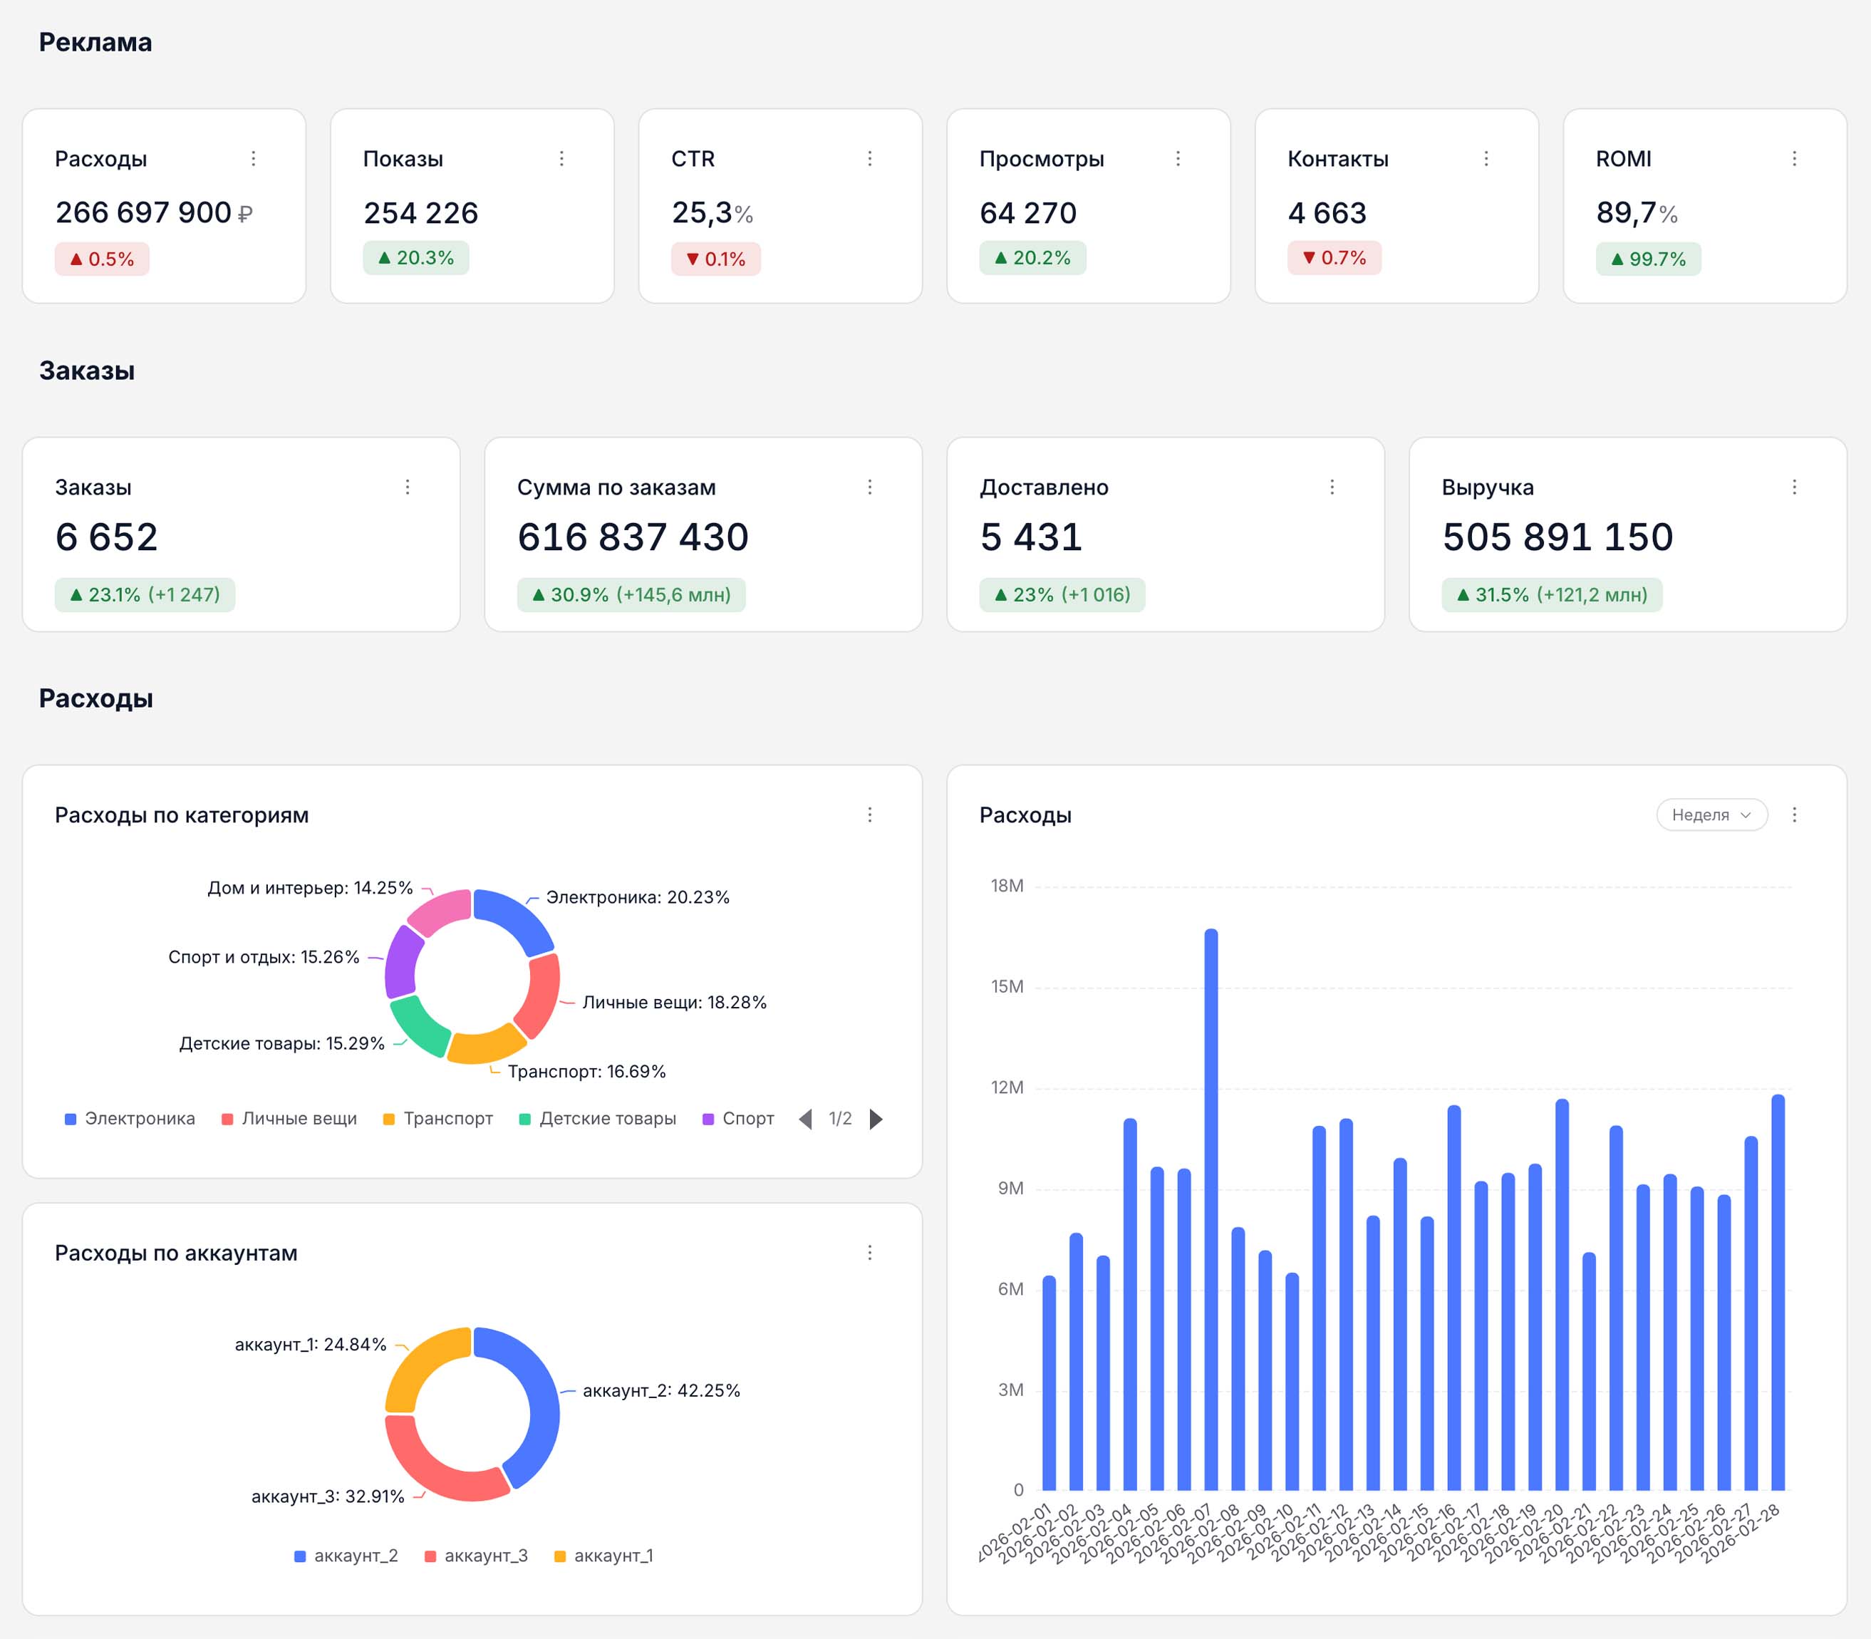Toggle Электроника series in category legend
The image size is (1871, 1639).
pos(130,1119)
